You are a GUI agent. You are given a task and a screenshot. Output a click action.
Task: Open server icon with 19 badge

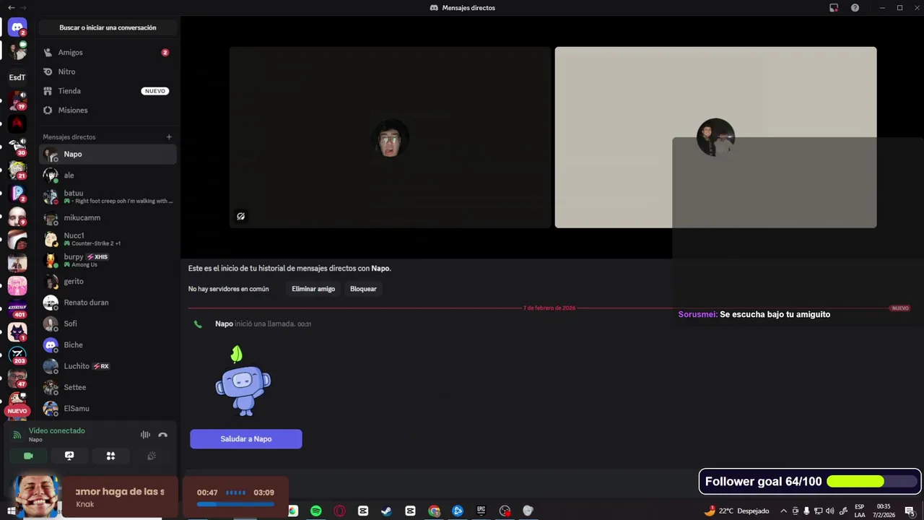[17, 101]
